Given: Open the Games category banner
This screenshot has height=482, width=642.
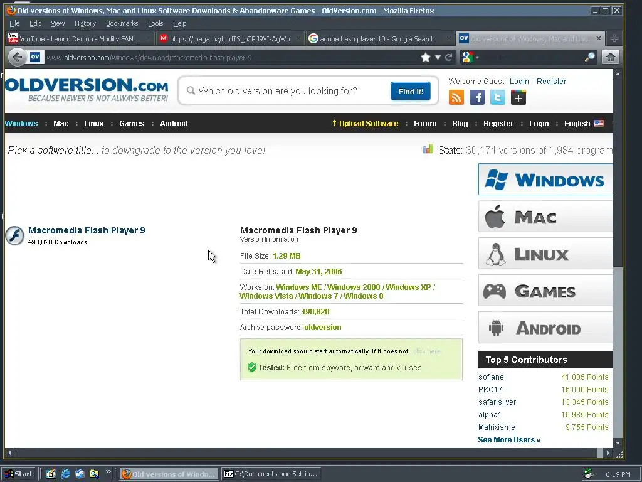Looking at the screenshot, I should click(x=545, y=291).
